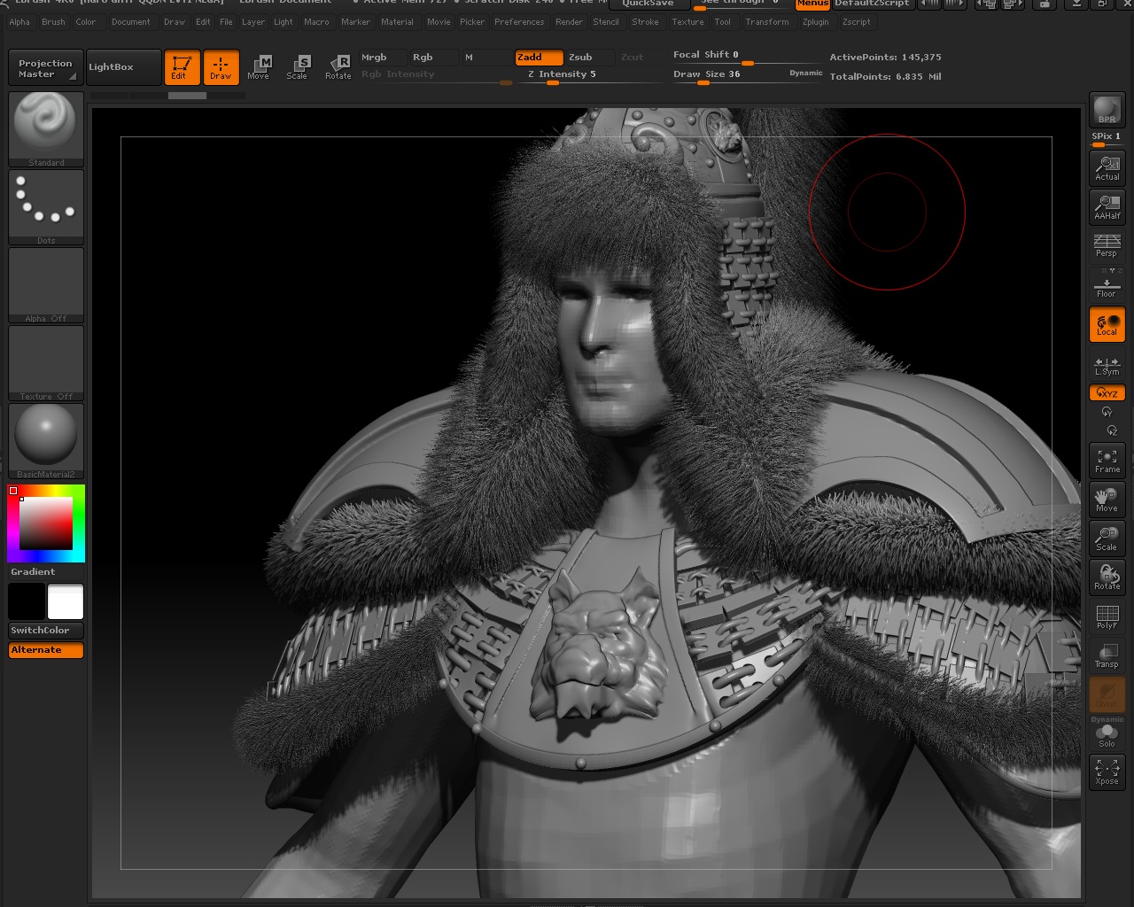Click the Projection Master button
This screenshot has width=1134, height=907.
click(45, 68)
